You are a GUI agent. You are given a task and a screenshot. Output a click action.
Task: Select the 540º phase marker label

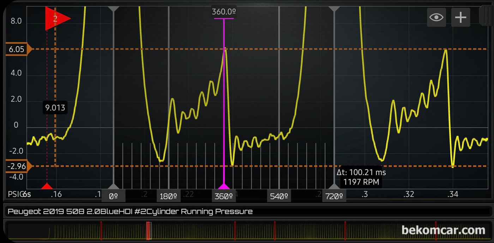(x=279, y=196)
